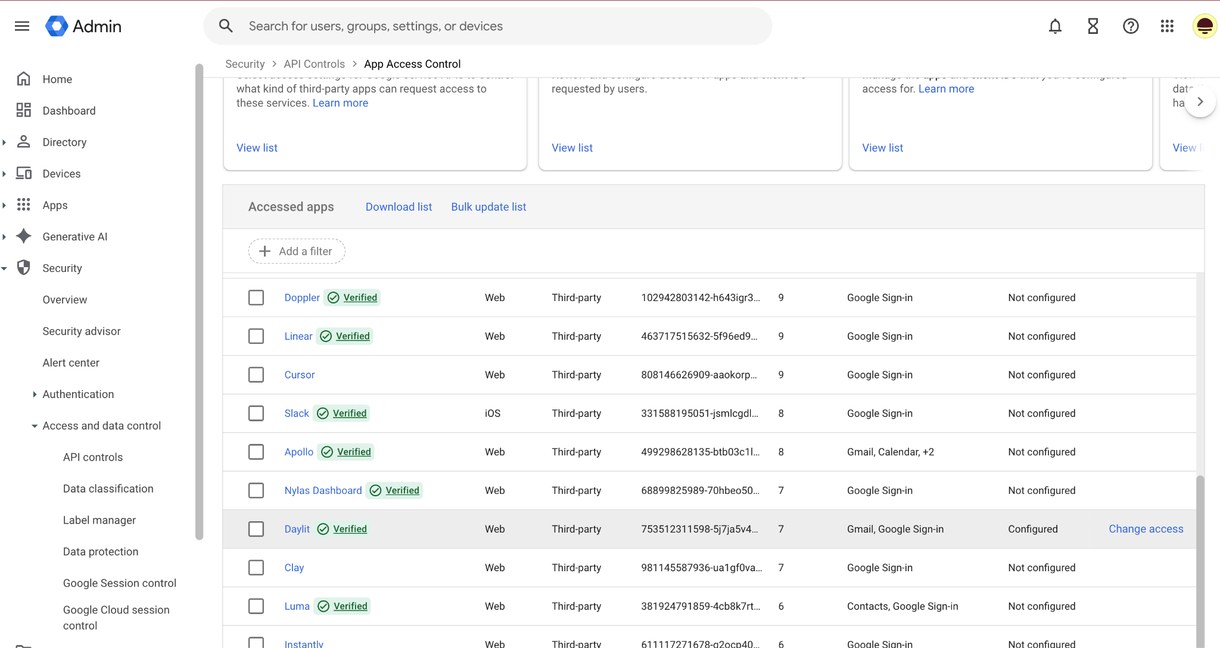Check the Doppler row checkbox

point(256,298)
